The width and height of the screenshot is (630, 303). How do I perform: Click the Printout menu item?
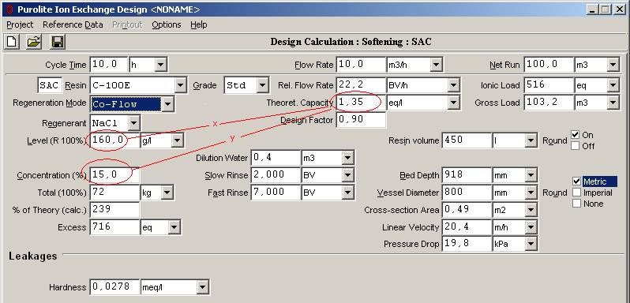tap(127, 24)
